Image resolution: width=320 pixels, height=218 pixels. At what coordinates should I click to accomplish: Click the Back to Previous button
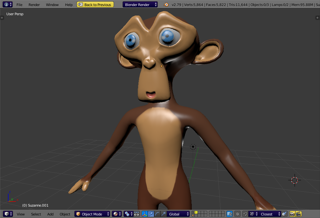[95, 4]
